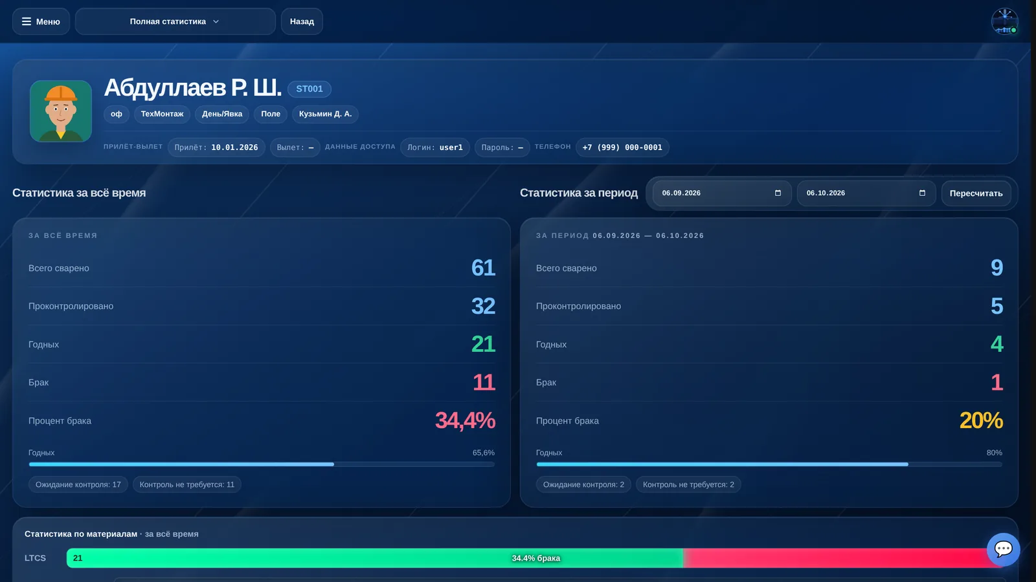1036x582 pixels.
Task: Click the worker profile picture
Action: click(61, 111)
